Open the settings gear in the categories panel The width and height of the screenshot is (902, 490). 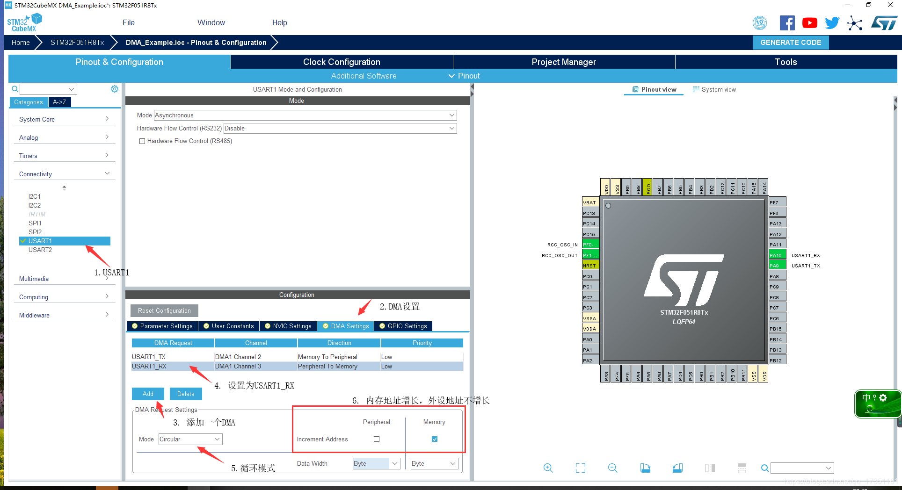[x=115, y=89]
